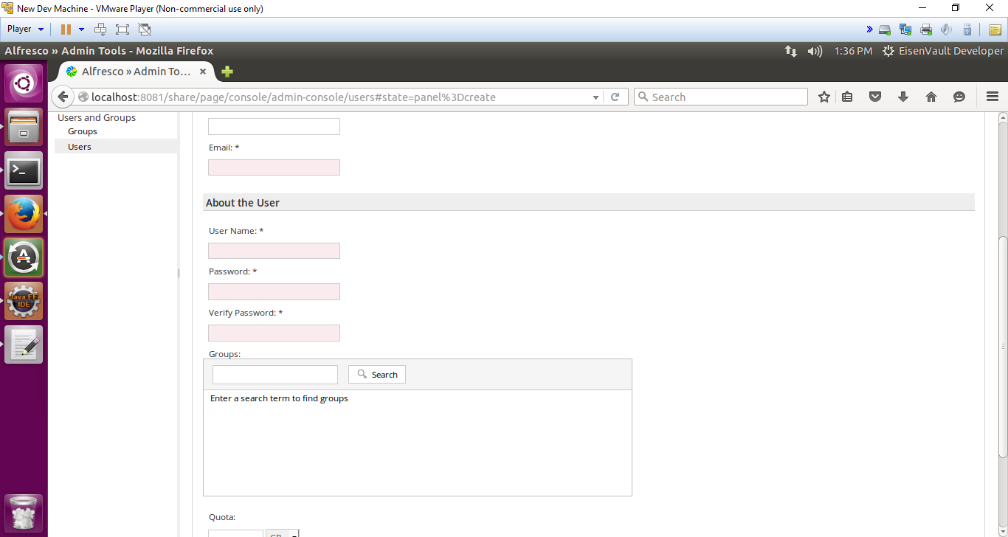Launch the Java EE IDE
Viewport: 1008px width, 537px height.
24,301
